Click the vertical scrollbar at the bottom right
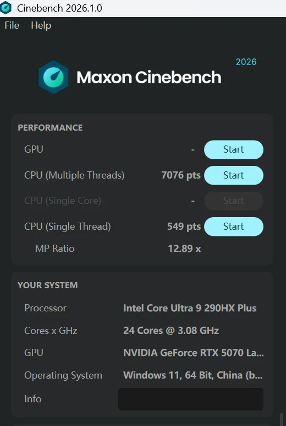The height and width of the screenshot is (426, 286). (282, 419)
